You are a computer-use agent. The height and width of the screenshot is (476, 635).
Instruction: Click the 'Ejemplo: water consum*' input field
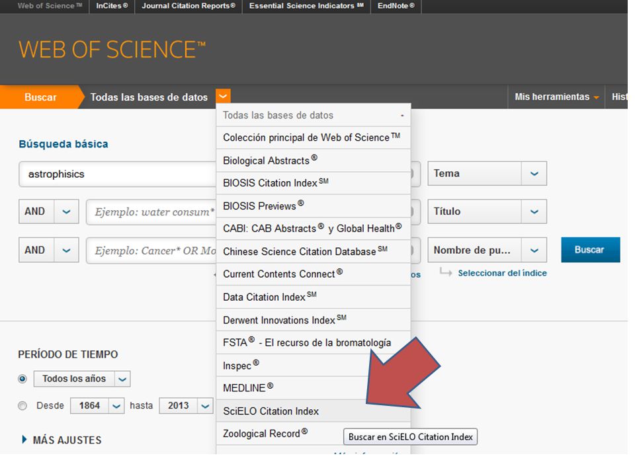click(151, 212)
